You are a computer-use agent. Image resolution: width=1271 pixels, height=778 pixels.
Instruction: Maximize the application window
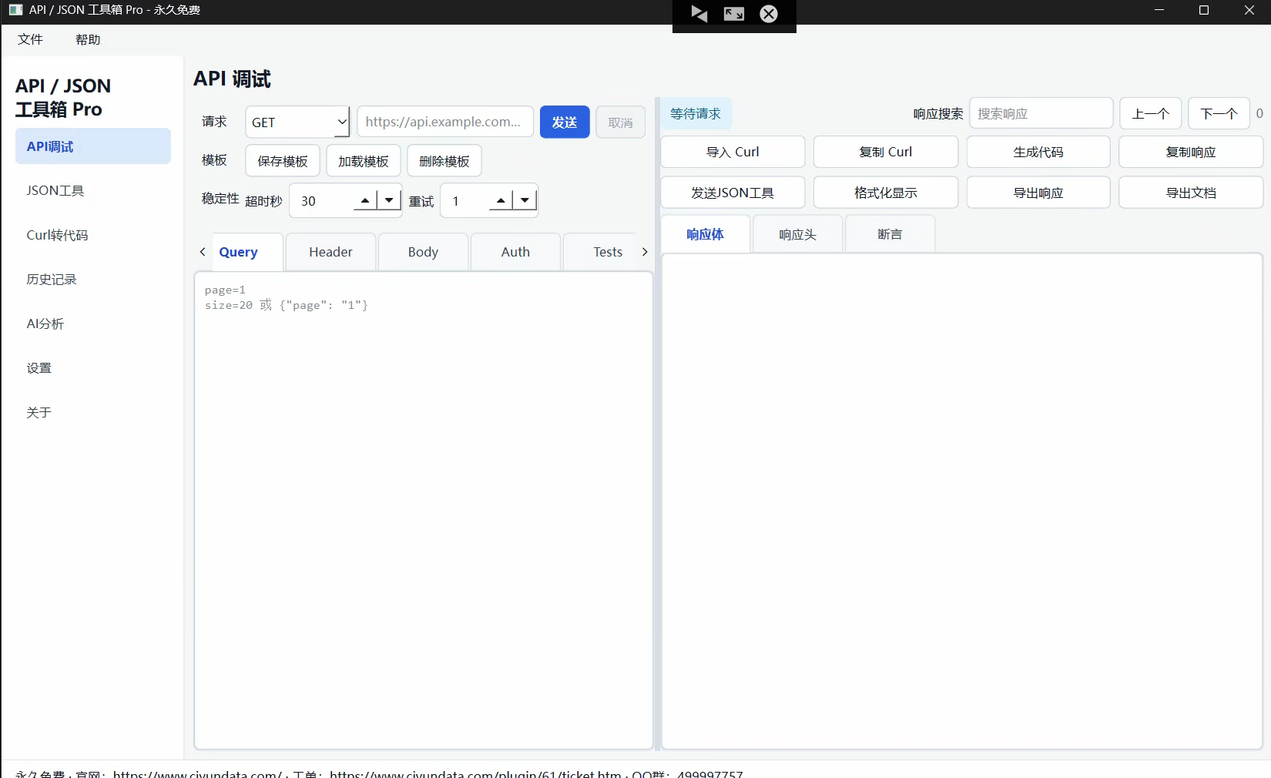1204,10
